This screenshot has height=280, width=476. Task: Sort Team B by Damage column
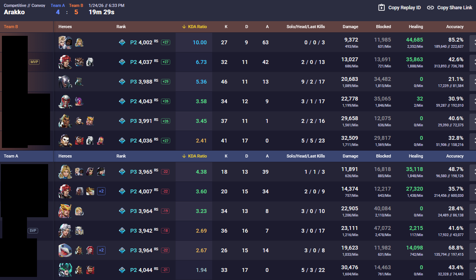pyautogui.click(x=350, y=27)
